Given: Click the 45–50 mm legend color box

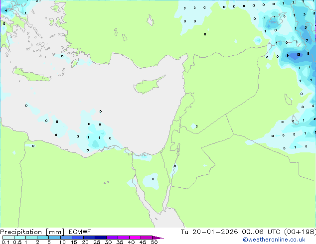Looking at the screenshot, I should [147, 238].
